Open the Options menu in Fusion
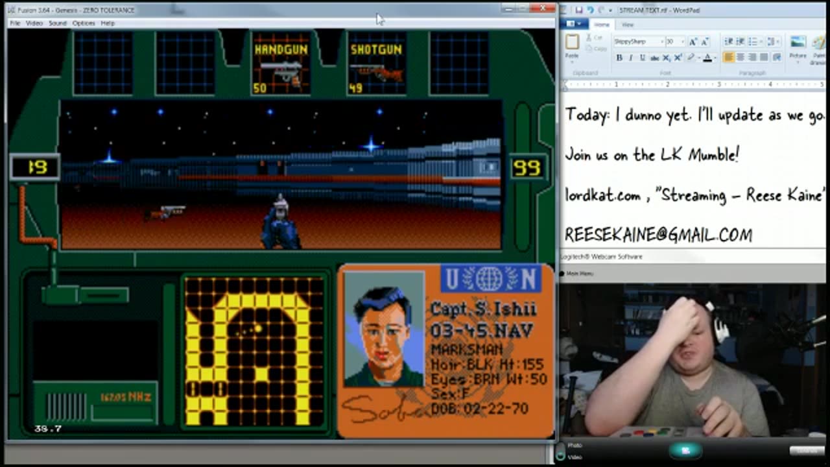 coord(84,23)
